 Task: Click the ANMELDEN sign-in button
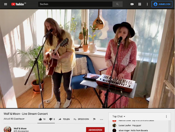click(x=162, y=4)
